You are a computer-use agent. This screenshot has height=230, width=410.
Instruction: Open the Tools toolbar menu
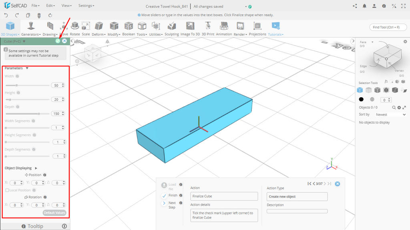[142, 29]
